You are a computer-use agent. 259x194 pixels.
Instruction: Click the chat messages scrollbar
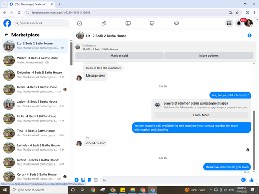point(254,140)
